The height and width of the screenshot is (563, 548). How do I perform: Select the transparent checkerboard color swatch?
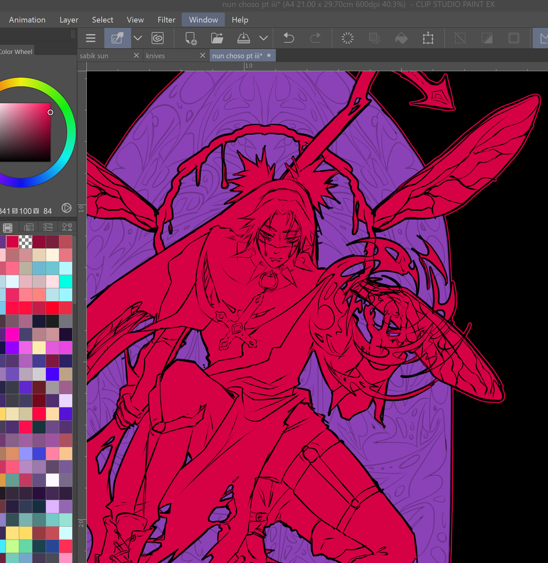tap(25, 242)
